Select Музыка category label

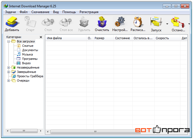(28, 54)
